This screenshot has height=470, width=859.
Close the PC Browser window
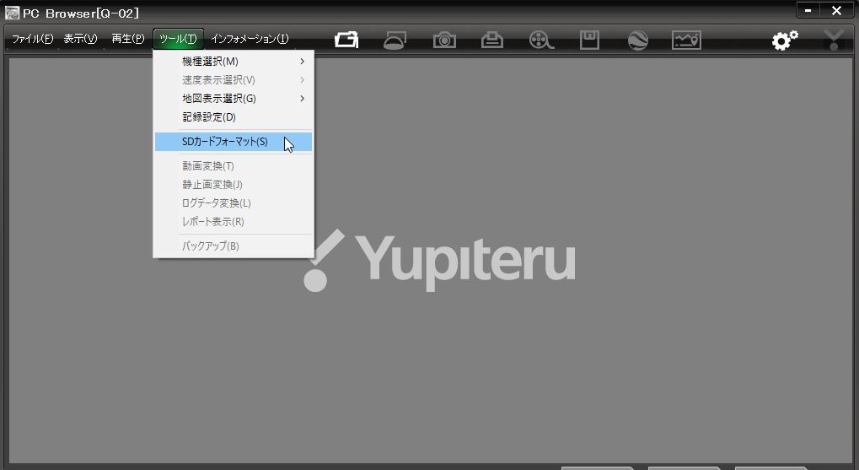836,10
